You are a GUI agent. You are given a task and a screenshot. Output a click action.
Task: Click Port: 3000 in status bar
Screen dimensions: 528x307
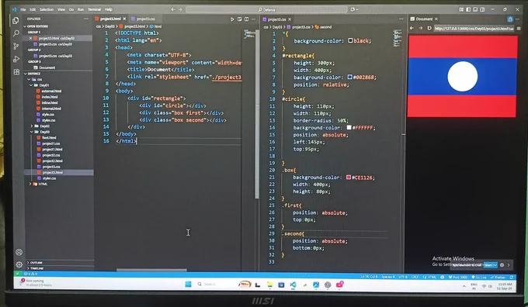coord(458,278)
